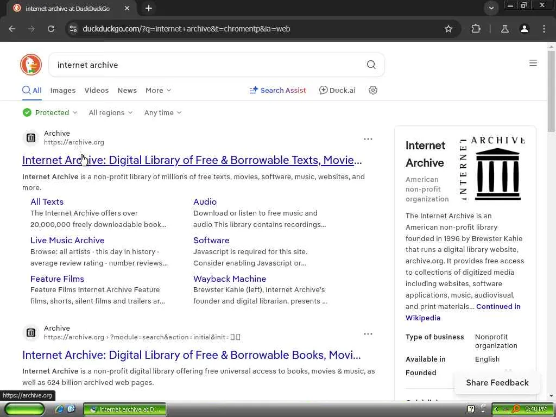Open the Extensions puzzle icon
556x417 pixels.
476,29
